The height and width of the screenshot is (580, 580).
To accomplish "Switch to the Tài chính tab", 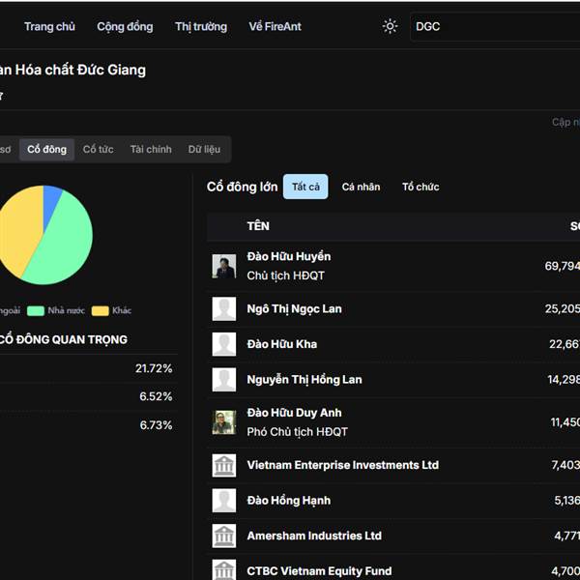I will tap(151, 149).
